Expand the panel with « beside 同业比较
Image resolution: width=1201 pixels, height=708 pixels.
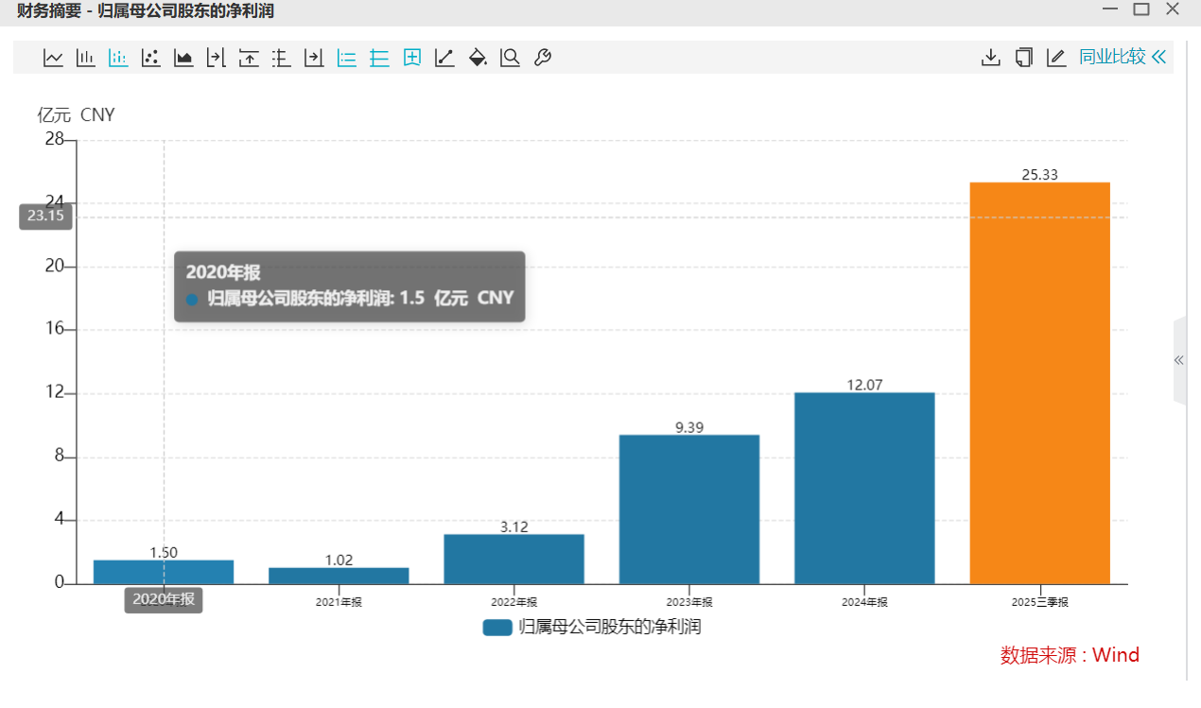click(x=1159, y=57)
